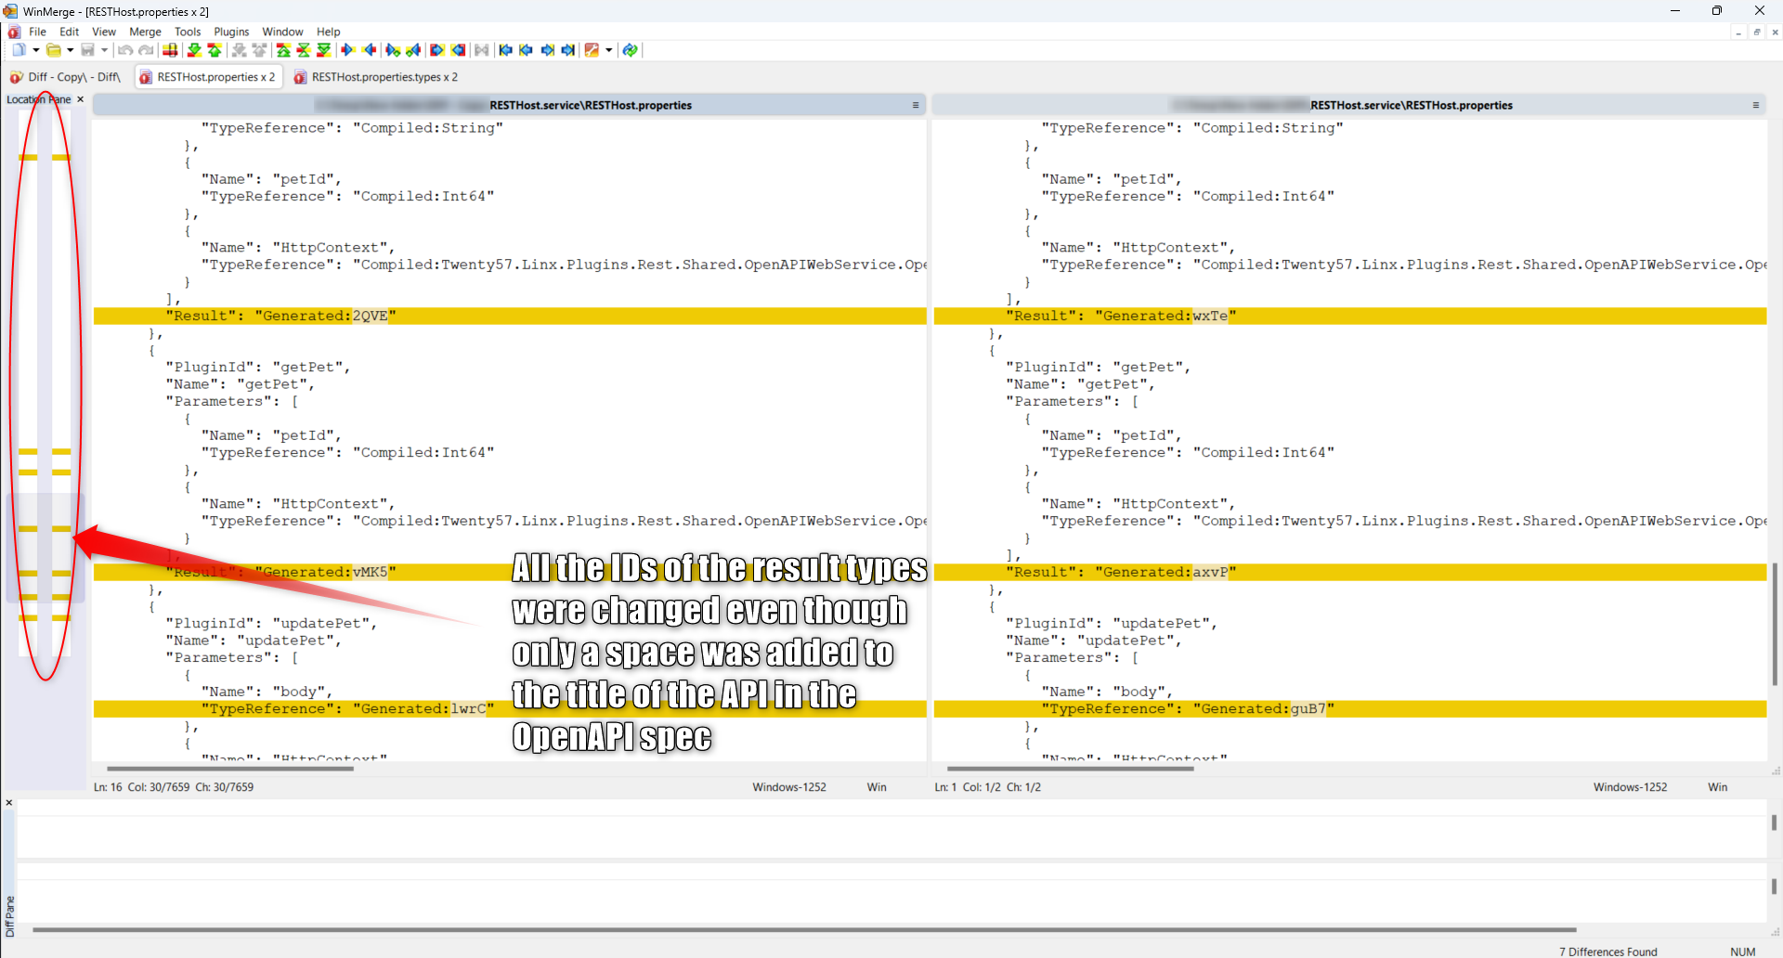
Task: Click the Previous Difference green up arrow
Action: [x=215, y=50]
